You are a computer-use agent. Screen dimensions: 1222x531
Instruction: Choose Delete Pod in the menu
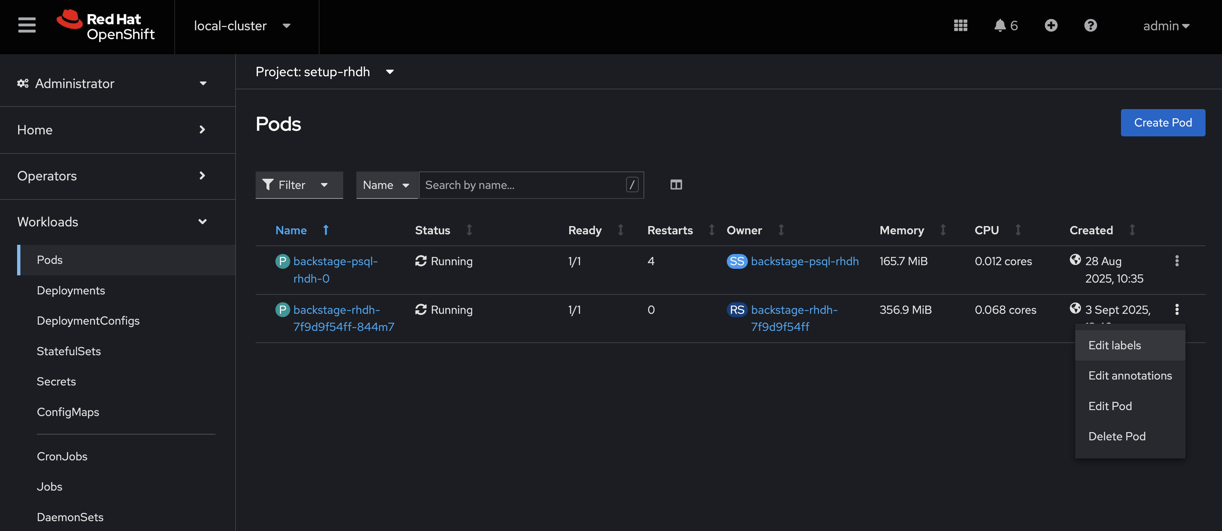click(1130, 436)
